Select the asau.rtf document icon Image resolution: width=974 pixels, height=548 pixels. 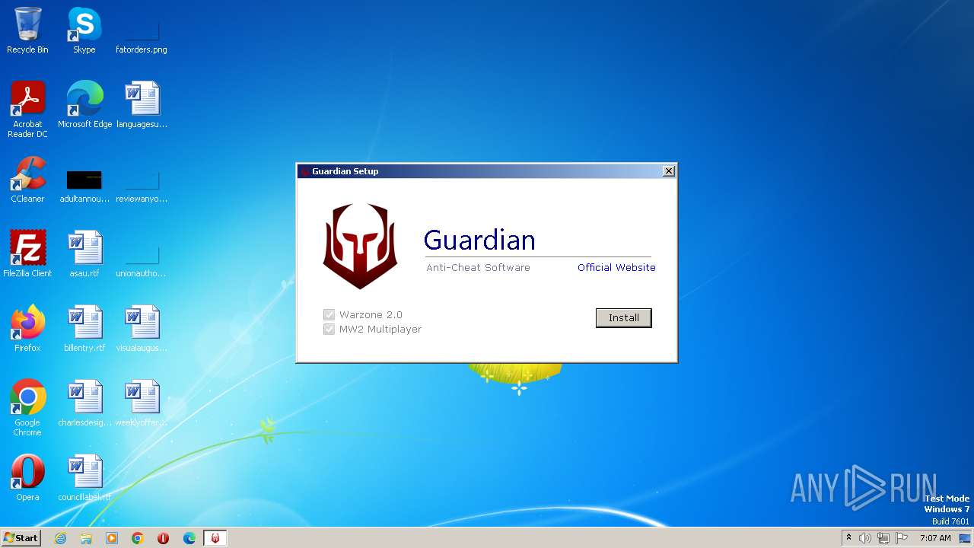pyautogui.click(x=84, y=254)
